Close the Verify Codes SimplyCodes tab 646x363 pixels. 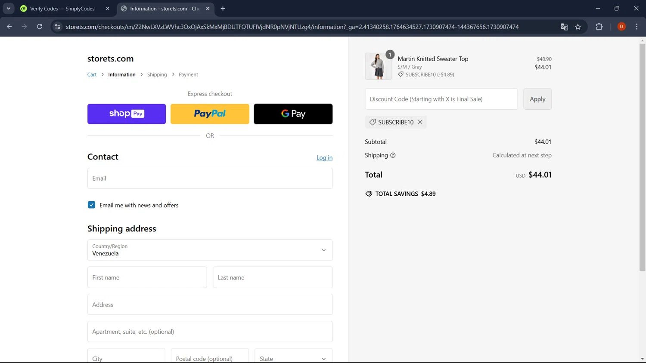pyautogui.click(x=108, y=9)
